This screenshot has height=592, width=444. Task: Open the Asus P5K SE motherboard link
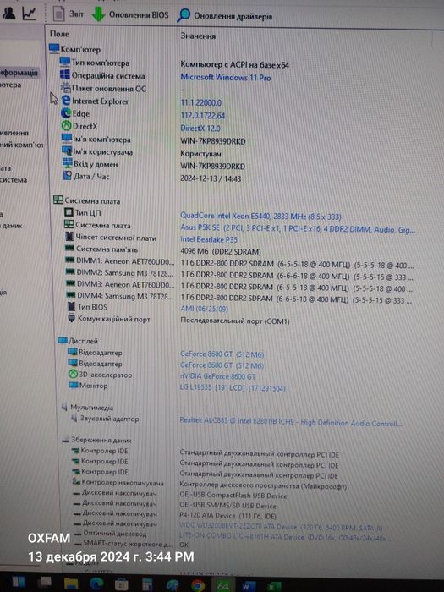298,229
